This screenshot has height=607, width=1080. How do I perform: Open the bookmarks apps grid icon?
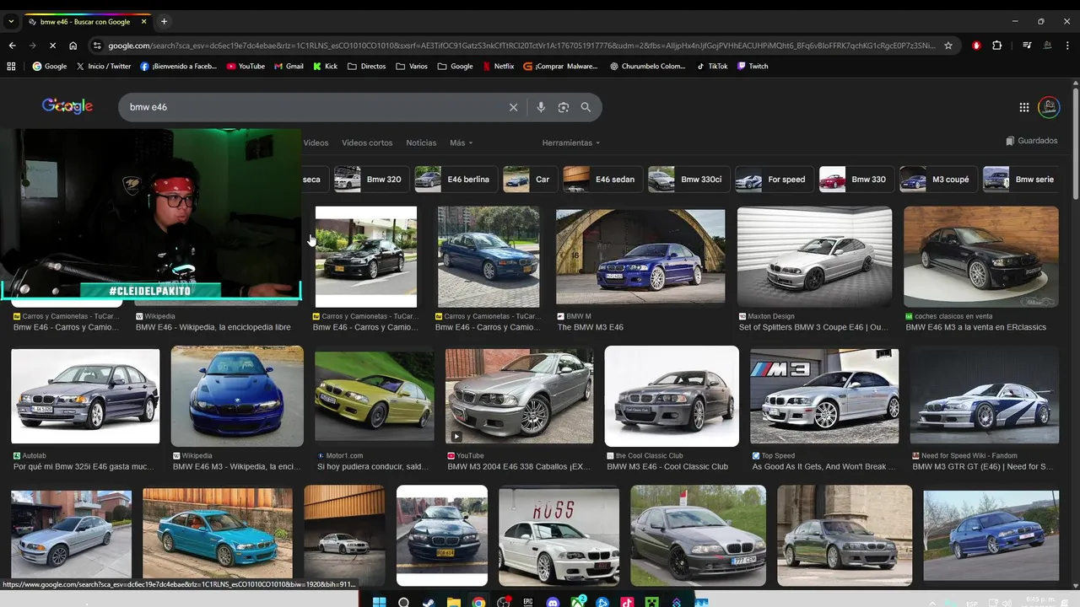click(11, 66)
